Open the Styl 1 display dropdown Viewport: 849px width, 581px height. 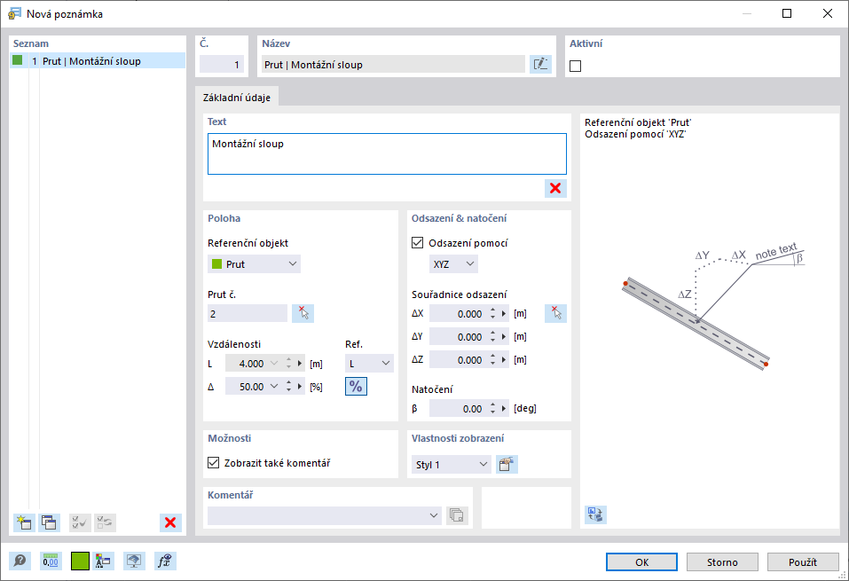[x=452, y=464]
